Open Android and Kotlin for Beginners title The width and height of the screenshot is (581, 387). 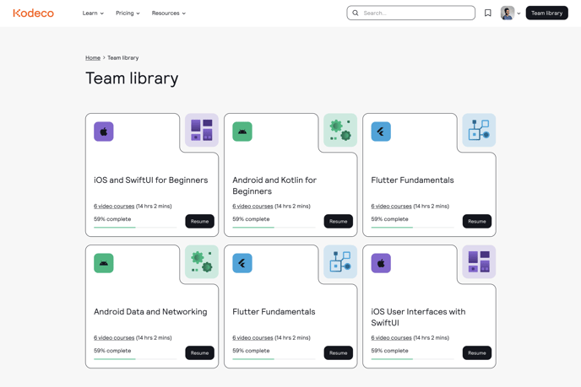coord(274,185)
